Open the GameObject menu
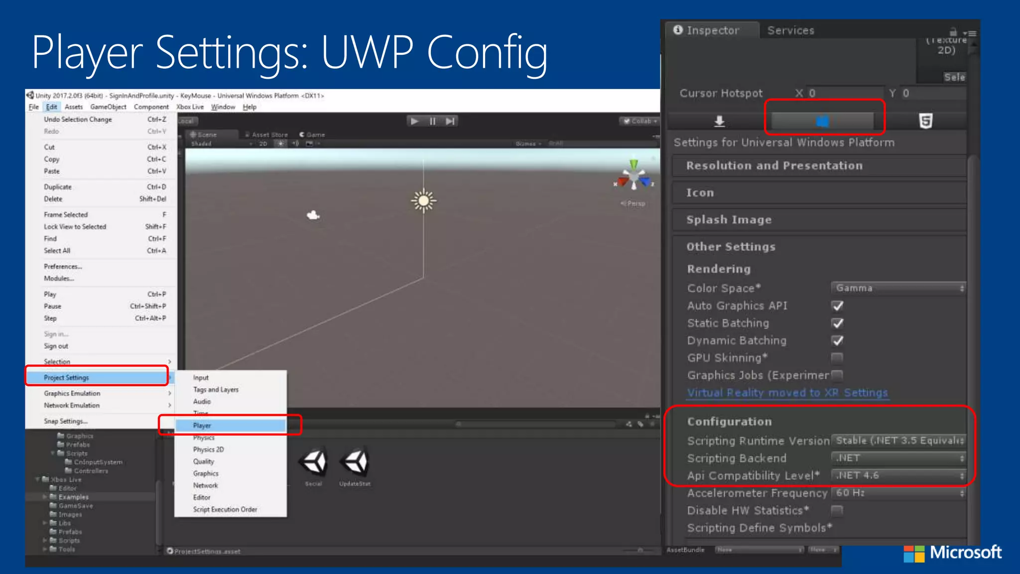Screen dimensions: 1020x574 (x=108, y=107)
